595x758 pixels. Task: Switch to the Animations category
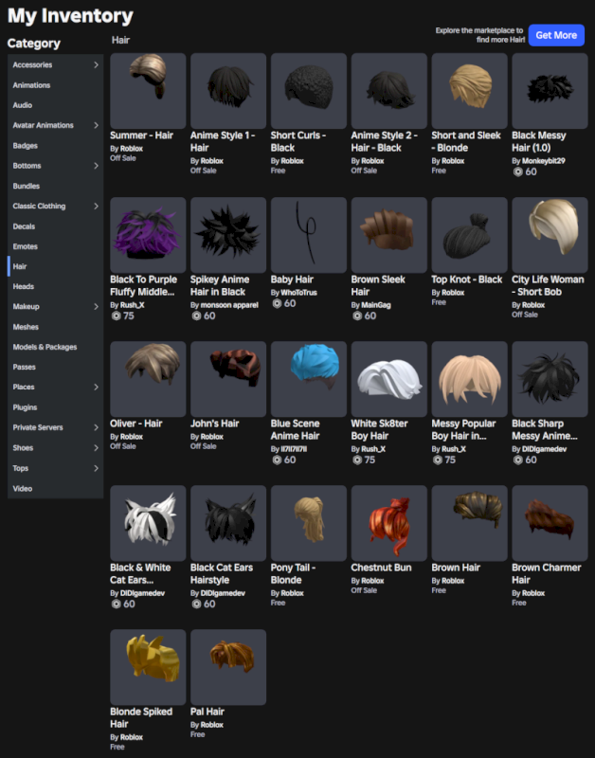(31, 85)
